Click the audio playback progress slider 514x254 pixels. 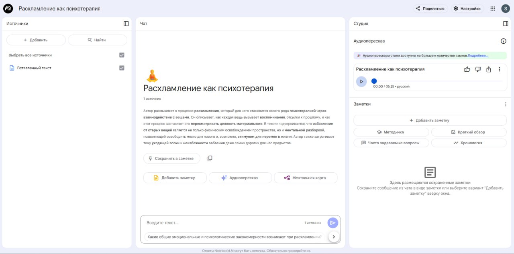(374, 81)
